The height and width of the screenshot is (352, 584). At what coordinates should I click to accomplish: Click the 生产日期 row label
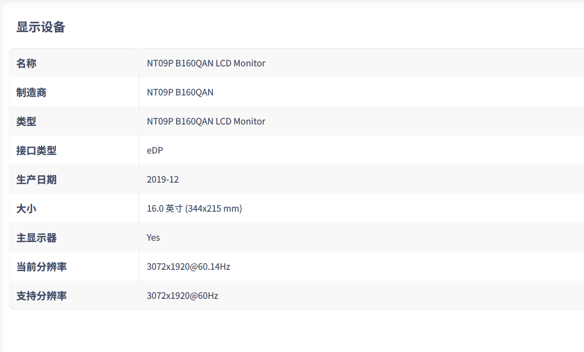point(36,180)
